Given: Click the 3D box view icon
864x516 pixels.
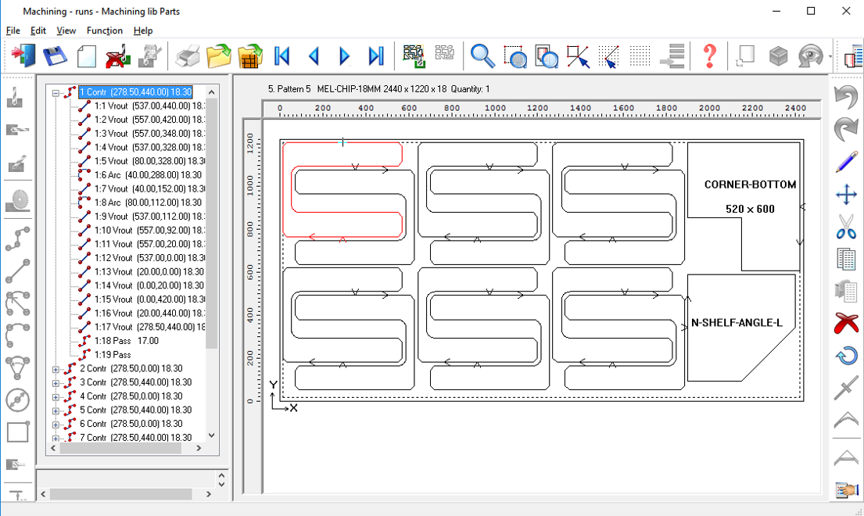Looking at the screenshot, I should pos(778,56).
